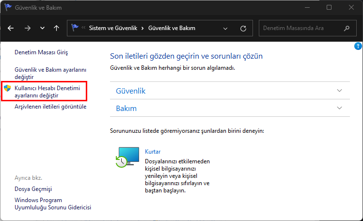
Task: Open Güvenlik ve Bakım ayarlarını değiştir
Action: click(x=50, y=73)
